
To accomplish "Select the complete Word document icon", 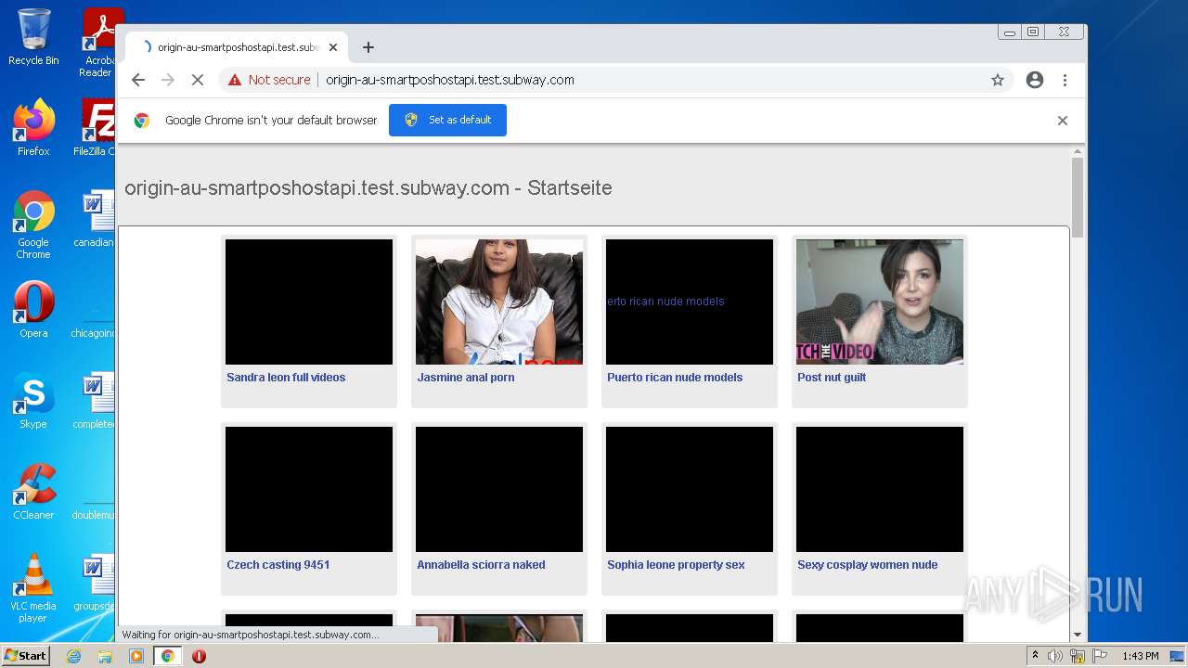I will click(x=97, y=401).
